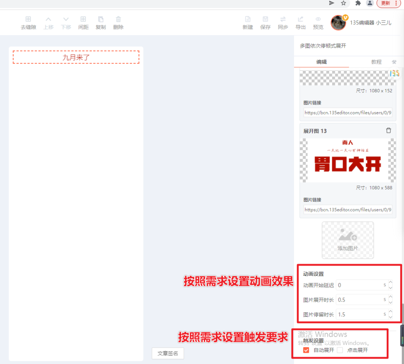Move block up with 上移

tap(48, 23)
